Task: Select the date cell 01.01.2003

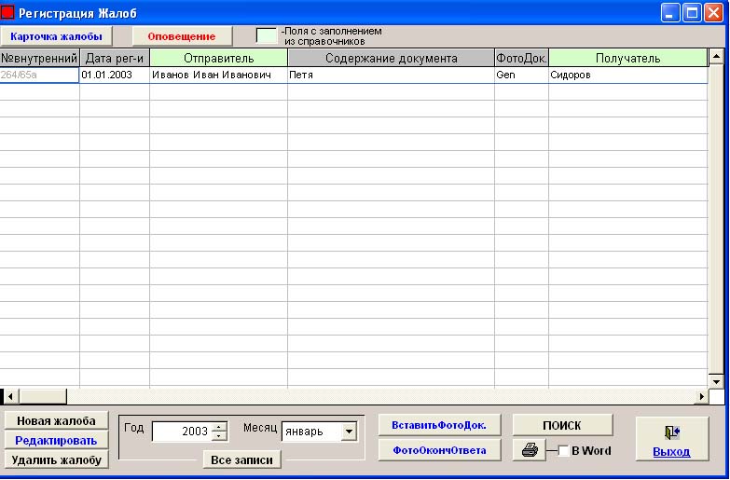Action: coord(115,75)
